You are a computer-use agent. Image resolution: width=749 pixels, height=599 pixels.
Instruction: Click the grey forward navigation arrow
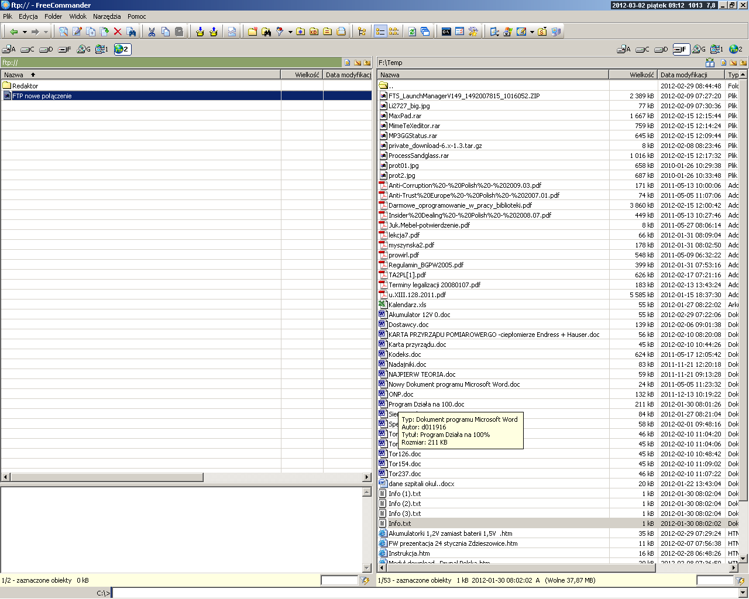(35, 32)
